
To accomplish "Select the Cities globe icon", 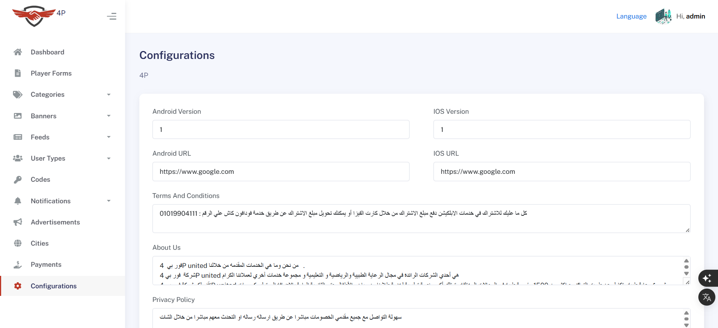I will pyautogui.click(x=17, y=243).
